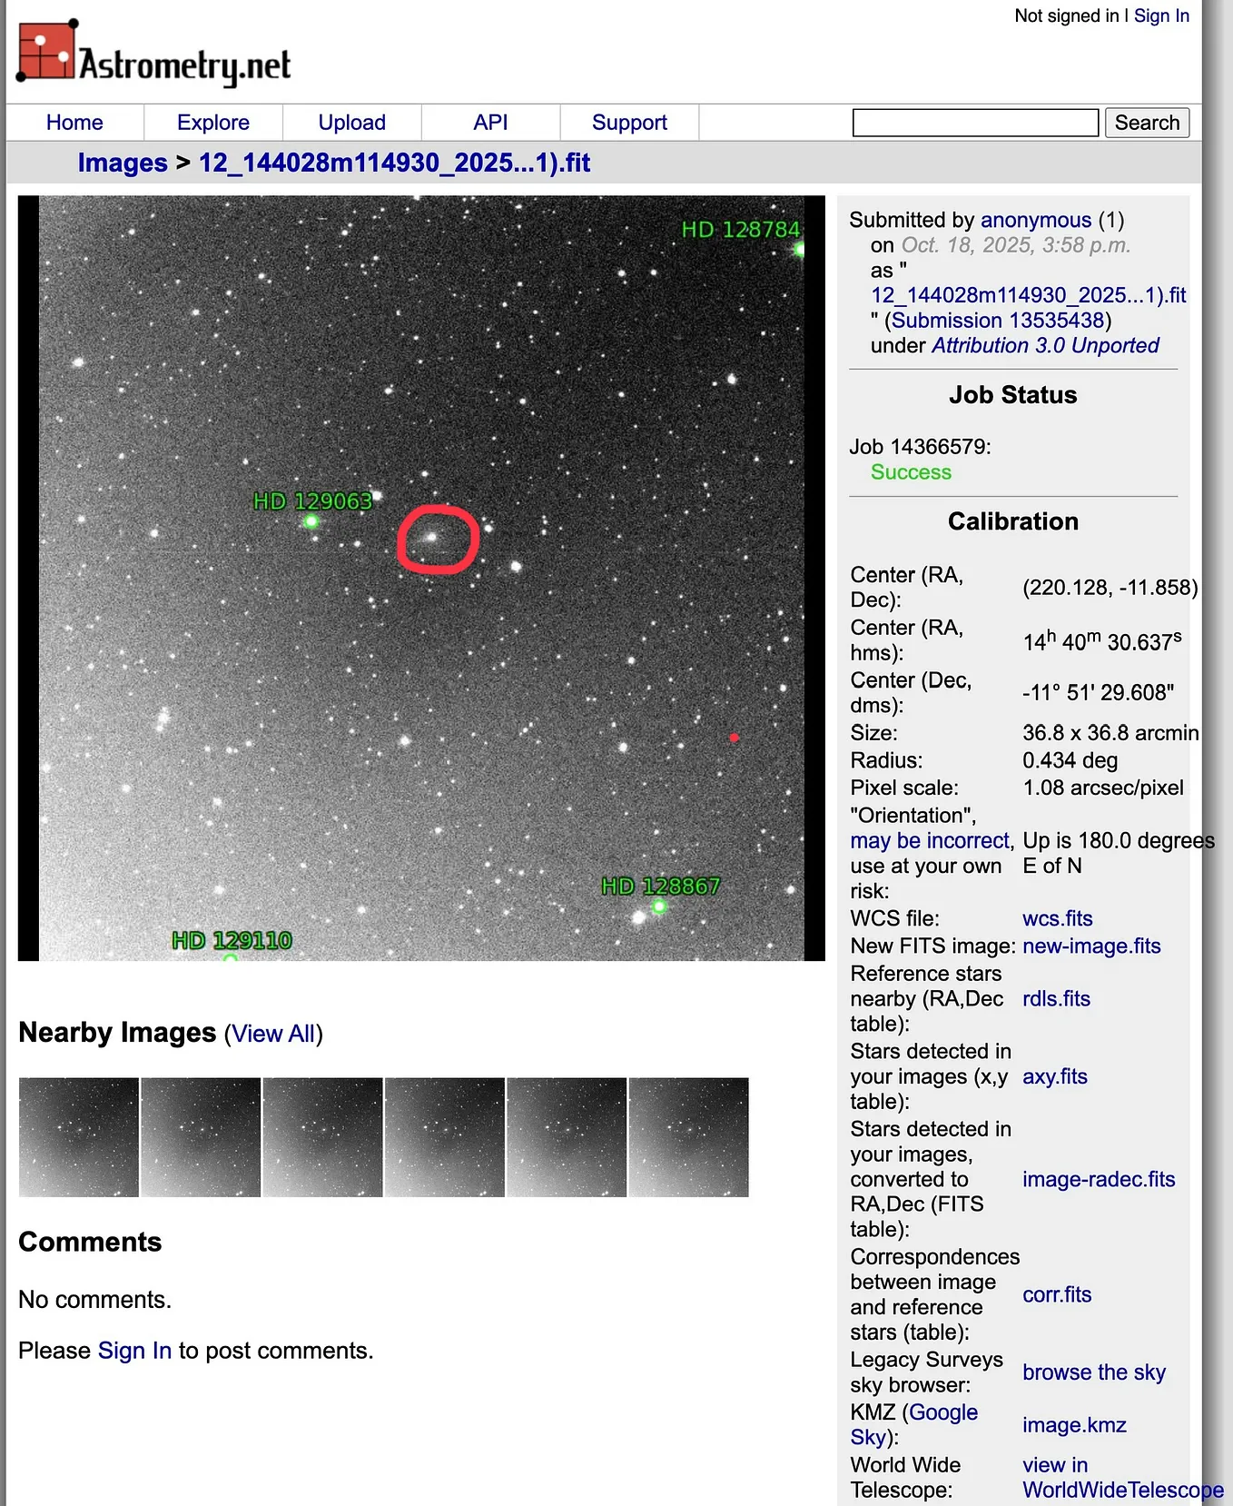Download new-image.fits file
Screen dimensions: 1233x1506
coord(1091,946)
